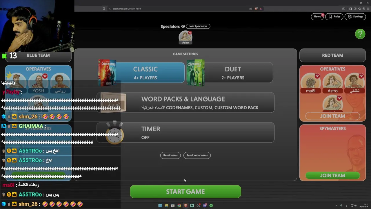Click the Classic Codenames box image
This screenshot has height=209, width=371.
(x=107, y=73)
